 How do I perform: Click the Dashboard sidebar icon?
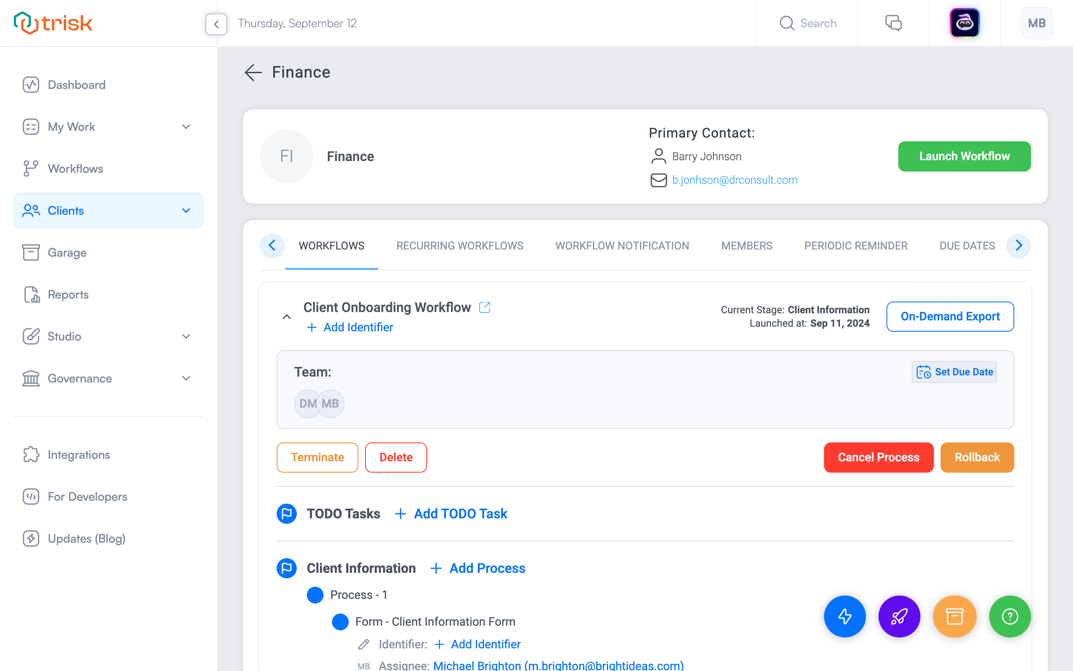pos(31,84)
